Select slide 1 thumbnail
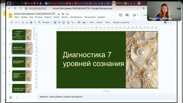The width and height of the screenshot is (183, 103). [x=22, y=35]
